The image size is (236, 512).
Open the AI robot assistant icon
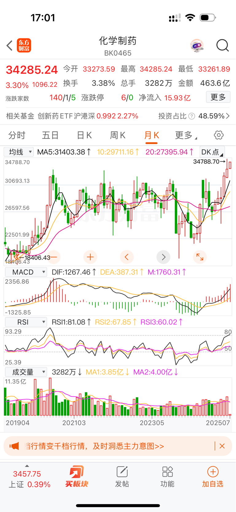(x=197, y=46)
